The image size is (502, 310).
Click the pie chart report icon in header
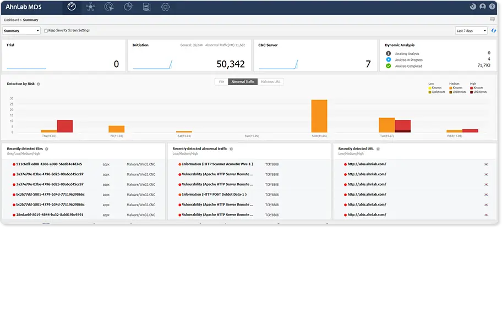[x=128, y=7]
